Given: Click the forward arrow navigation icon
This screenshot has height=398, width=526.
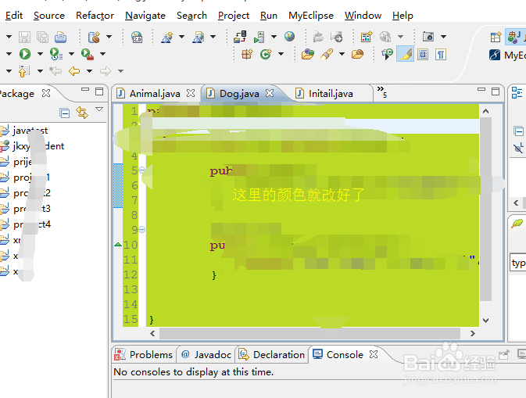Looking at the screenshot, I should pyautogui.click(x=106, y=71).
